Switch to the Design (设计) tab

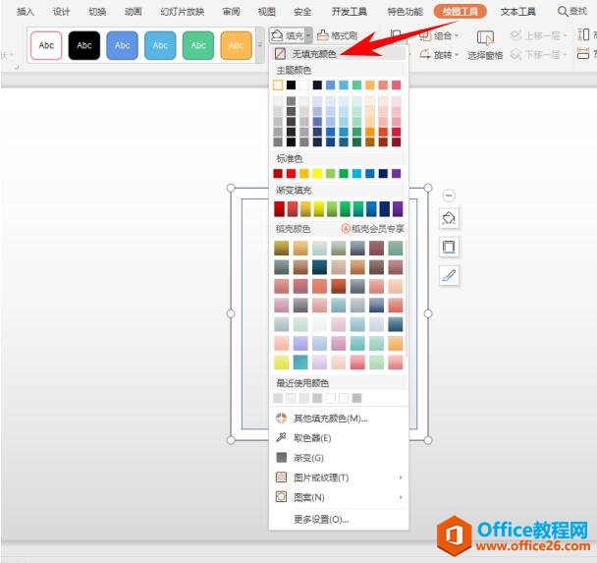click(61, 12)
